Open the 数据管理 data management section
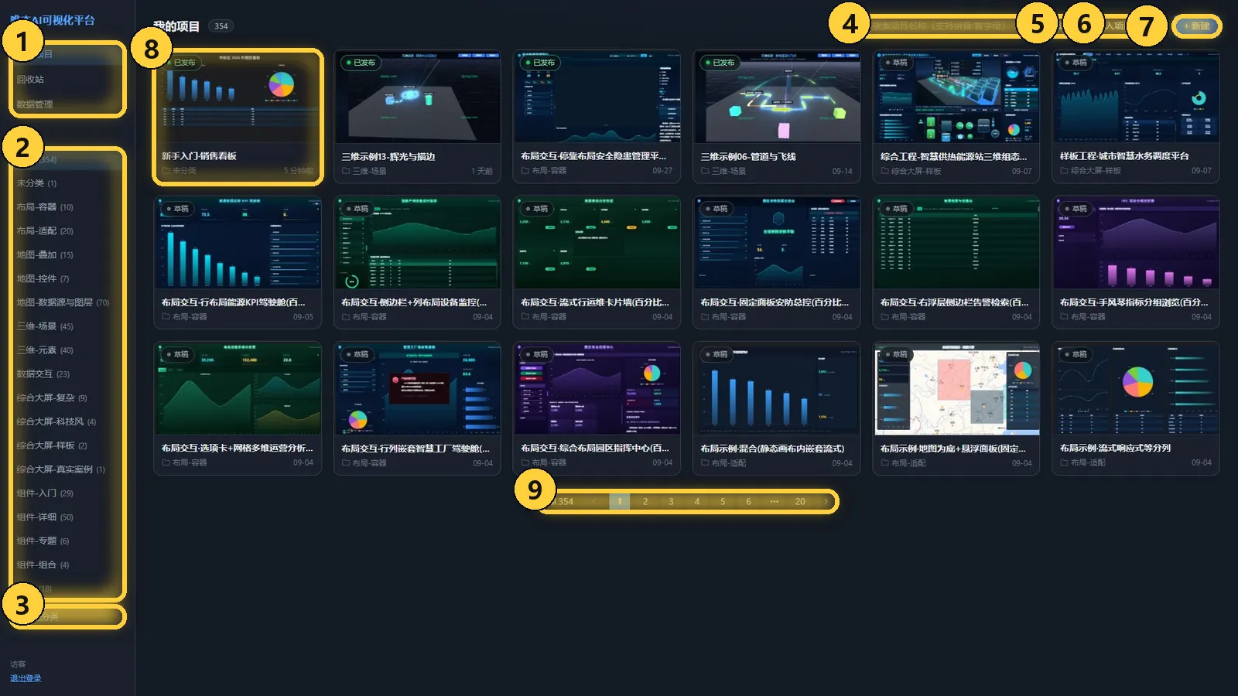Image resolution: width=1238 pixels, height=696 pixels. (67, 104)
